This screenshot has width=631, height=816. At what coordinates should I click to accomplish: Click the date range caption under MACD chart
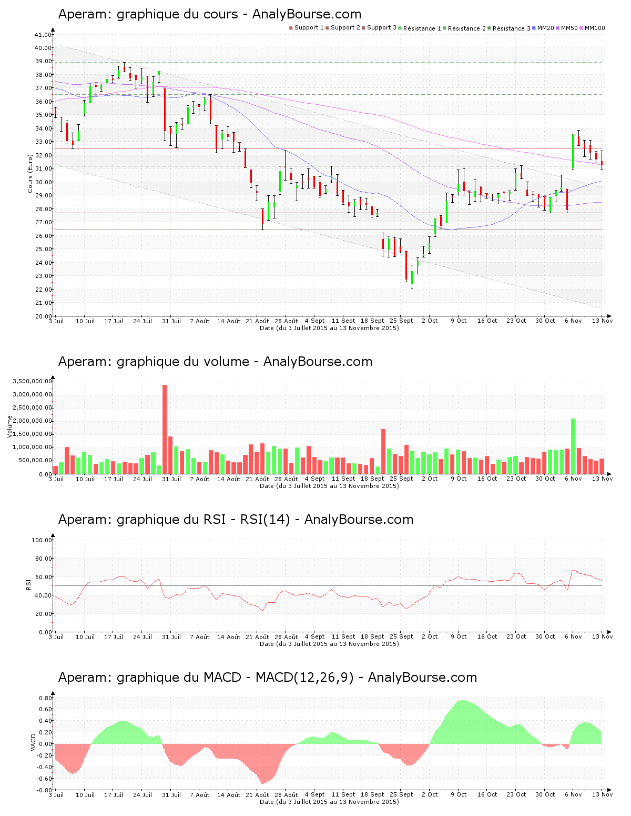point(329,802)
